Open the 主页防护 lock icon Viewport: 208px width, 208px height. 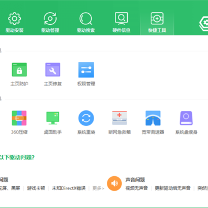pos(19,69)
